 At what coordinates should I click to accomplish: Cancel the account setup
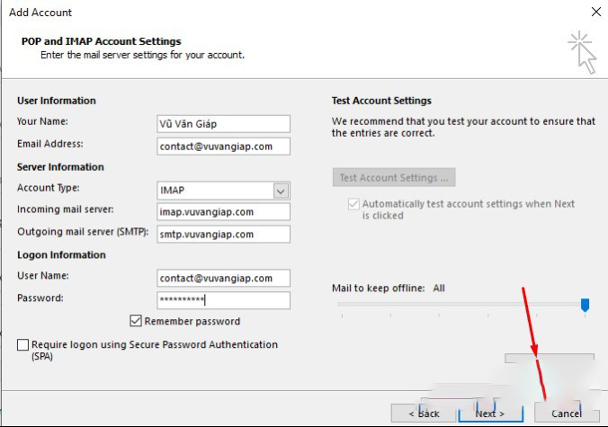tap(566, 414)
